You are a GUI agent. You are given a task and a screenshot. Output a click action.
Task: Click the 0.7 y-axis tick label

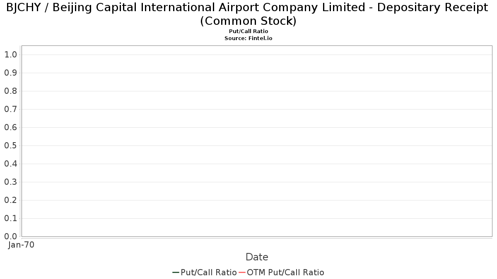coord(10,109)
